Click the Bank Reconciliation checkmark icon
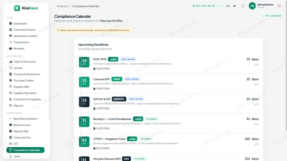The width and height of the screenshot is (287, 161). coord(11,119)
